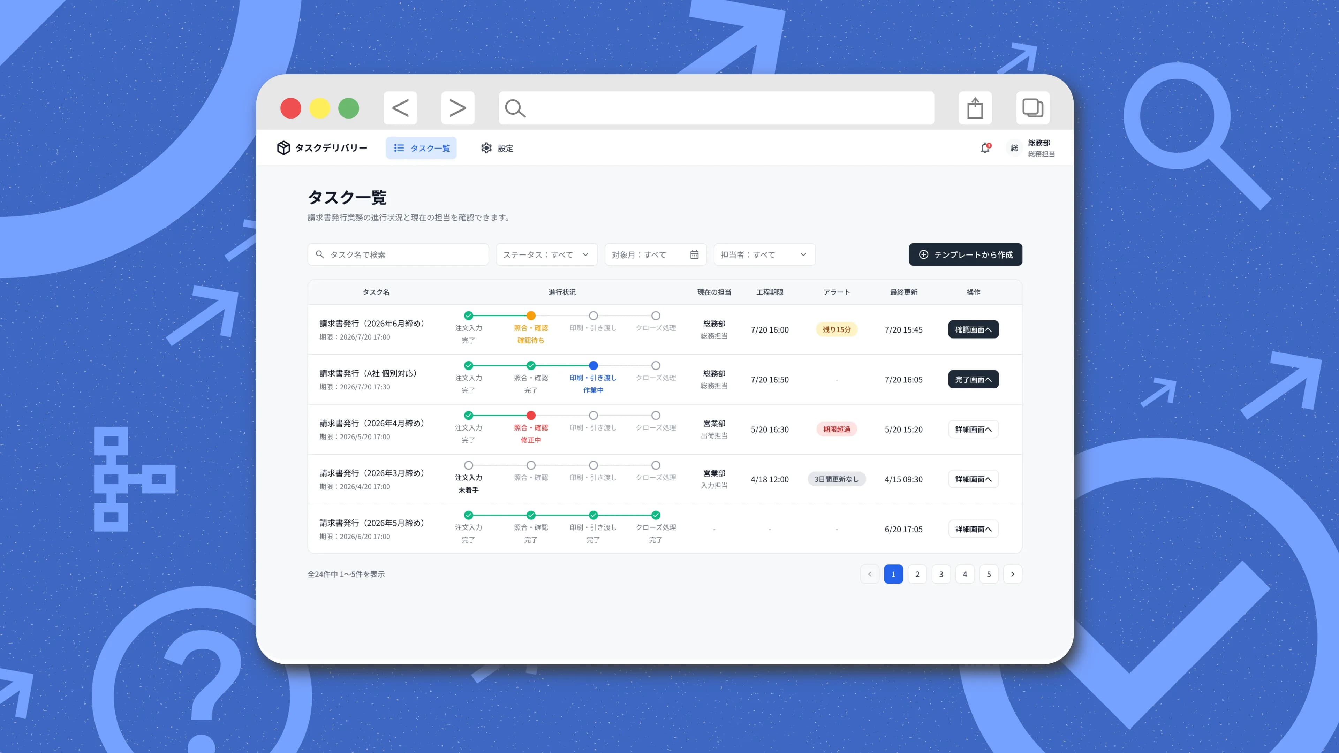Click the green window maximize button
The height and width of the screenshot is (753, 1339).
coord(348,108)
